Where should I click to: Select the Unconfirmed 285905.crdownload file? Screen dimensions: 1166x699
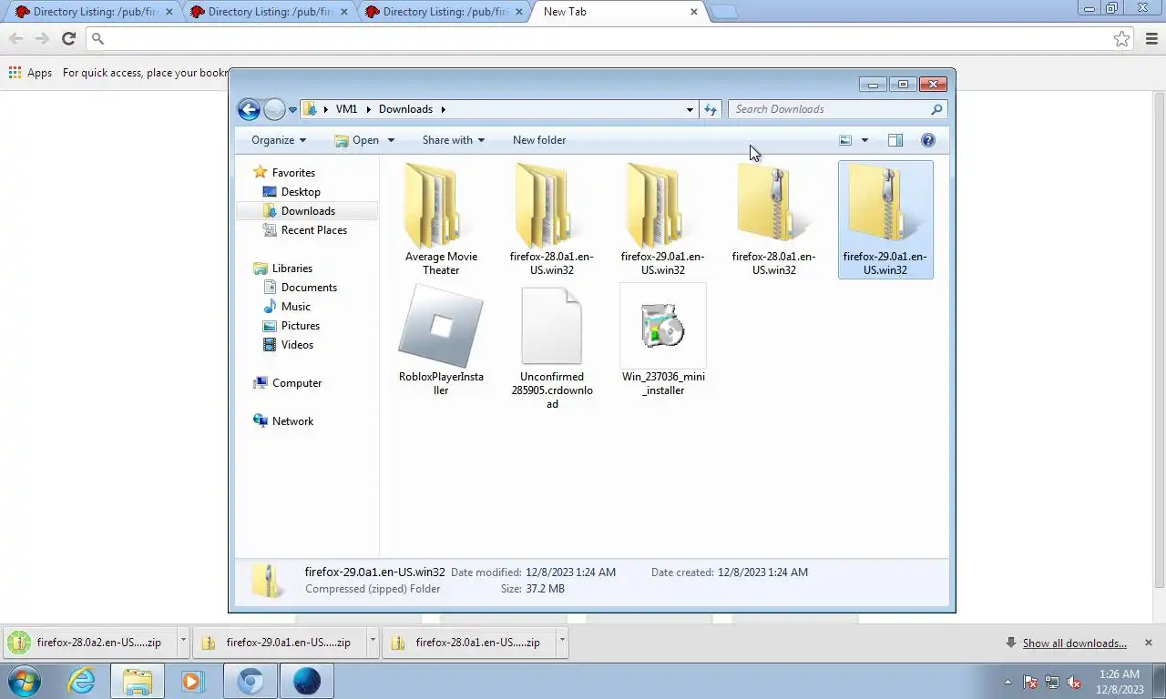551,347
